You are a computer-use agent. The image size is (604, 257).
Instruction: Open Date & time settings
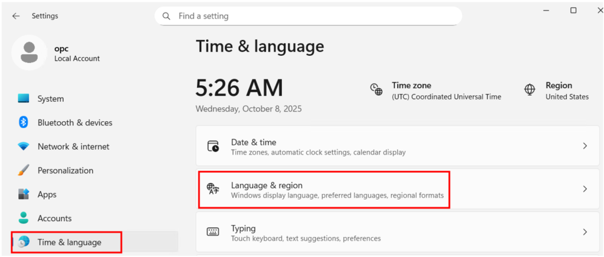click(319, 146)
